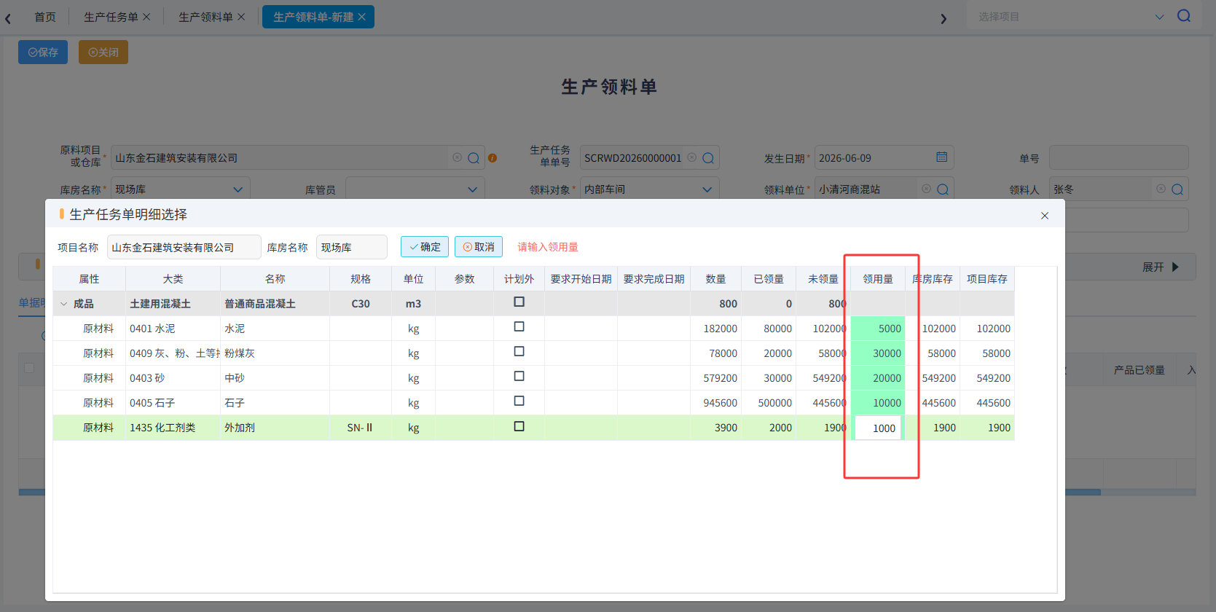
Task: Open the 发生日期 calendar picker
Action: (942, 157)
